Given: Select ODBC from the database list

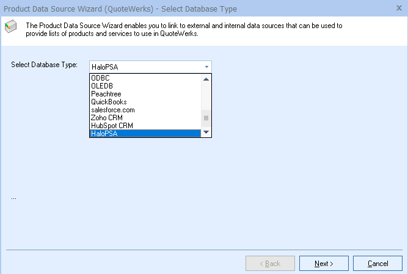Looking at the screenshot, I should click(x=101, y=78).
